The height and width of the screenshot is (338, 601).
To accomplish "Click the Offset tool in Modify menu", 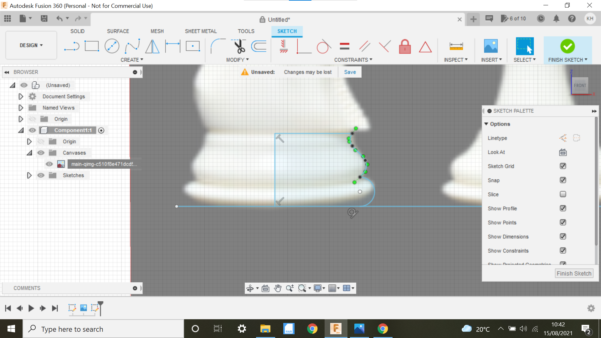I will [259, 46].
